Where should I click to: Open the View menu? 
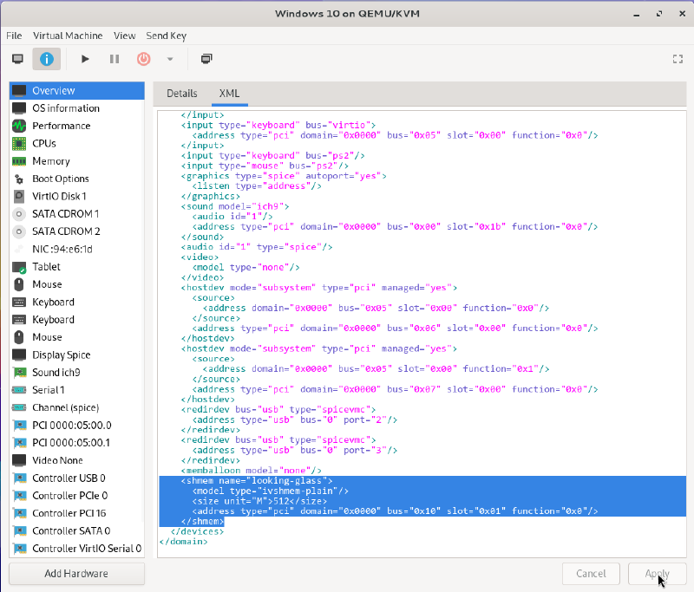tap(124, 36)
